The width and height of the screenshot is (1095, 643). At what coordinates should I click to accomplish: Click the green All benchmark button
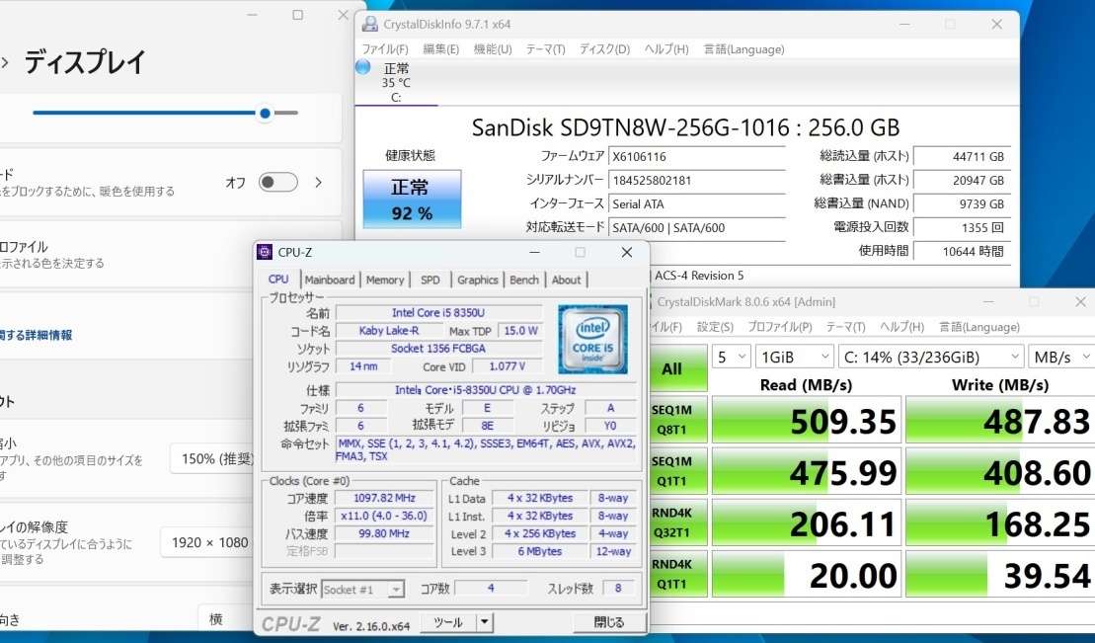(x=671, y=368)
